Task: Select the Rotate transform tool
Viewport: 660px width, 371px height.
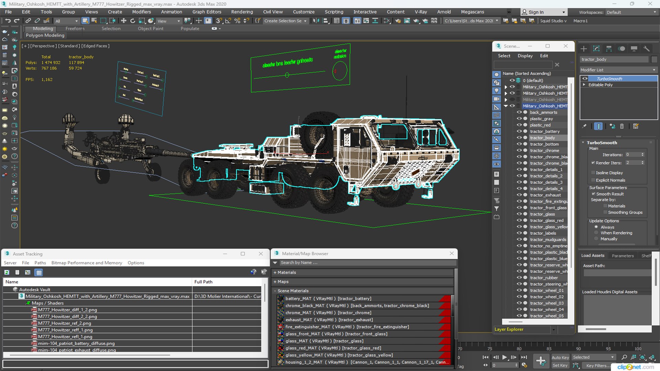Action: click(x=132, y=21)
